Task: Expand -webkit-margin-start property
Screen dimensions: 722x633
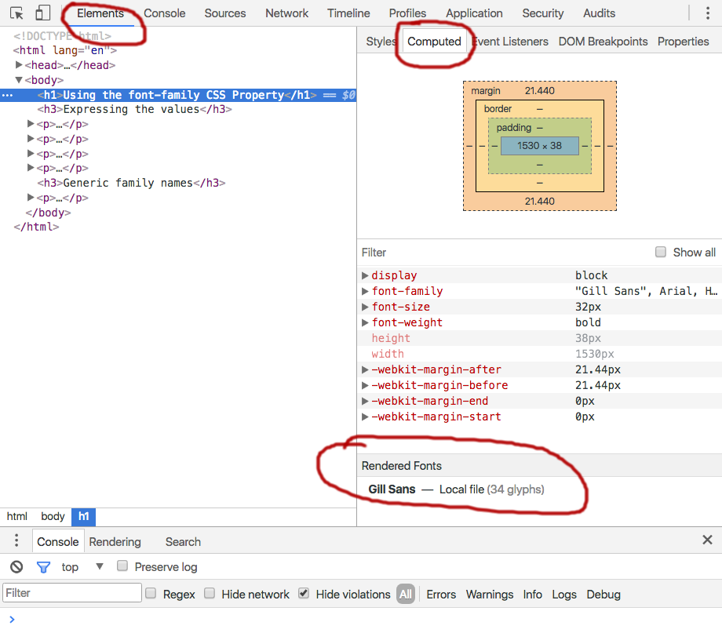Action: pyautogui.click(x=365, y=417)
